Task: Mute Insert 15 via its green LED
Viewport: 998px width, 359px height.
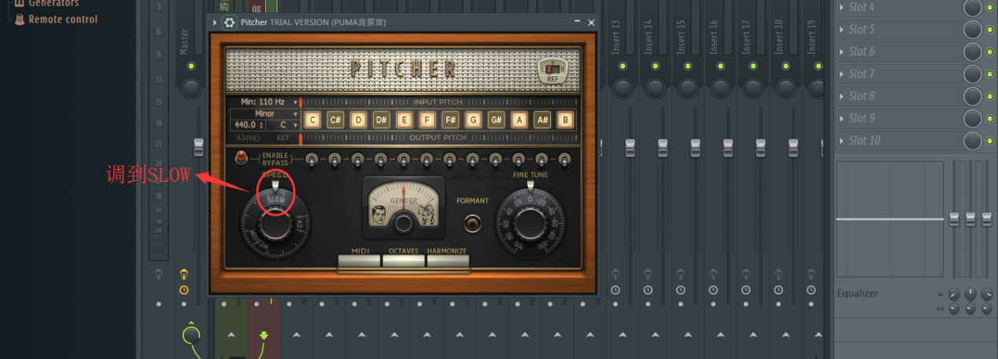Action: [686, 65]
